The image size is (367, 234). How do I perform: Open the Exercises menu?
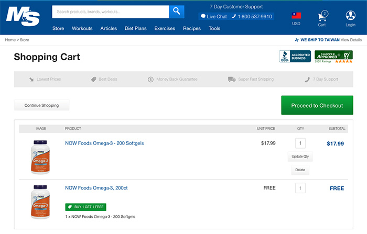(165, 28)
